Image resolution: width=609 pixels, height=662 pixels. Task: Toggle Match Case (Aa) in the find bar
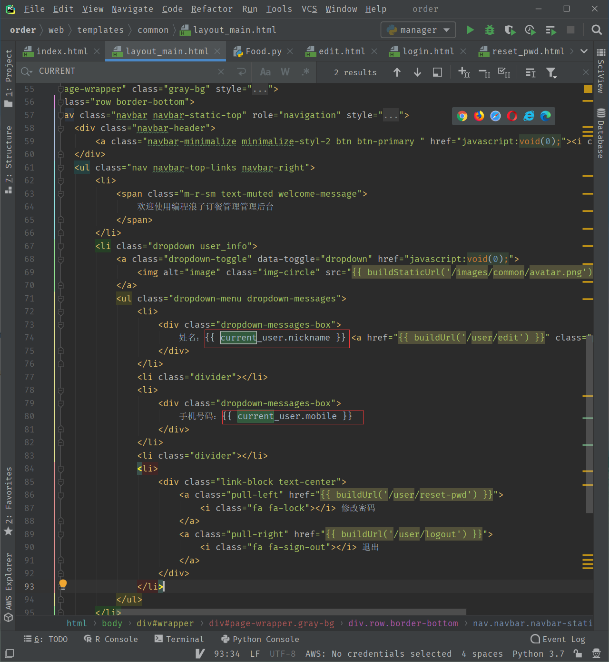click(x=265, y=72)
